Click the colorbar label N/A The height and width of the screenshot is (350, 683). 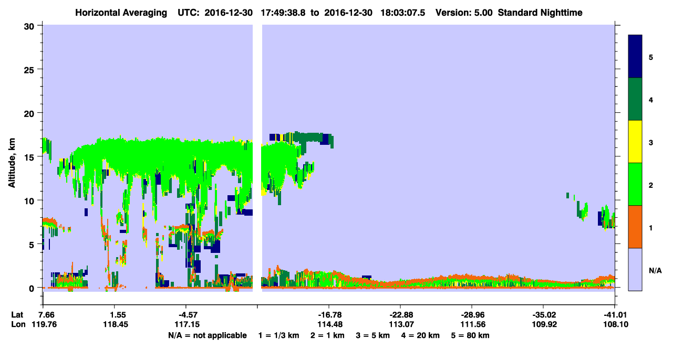click(655, 270)
